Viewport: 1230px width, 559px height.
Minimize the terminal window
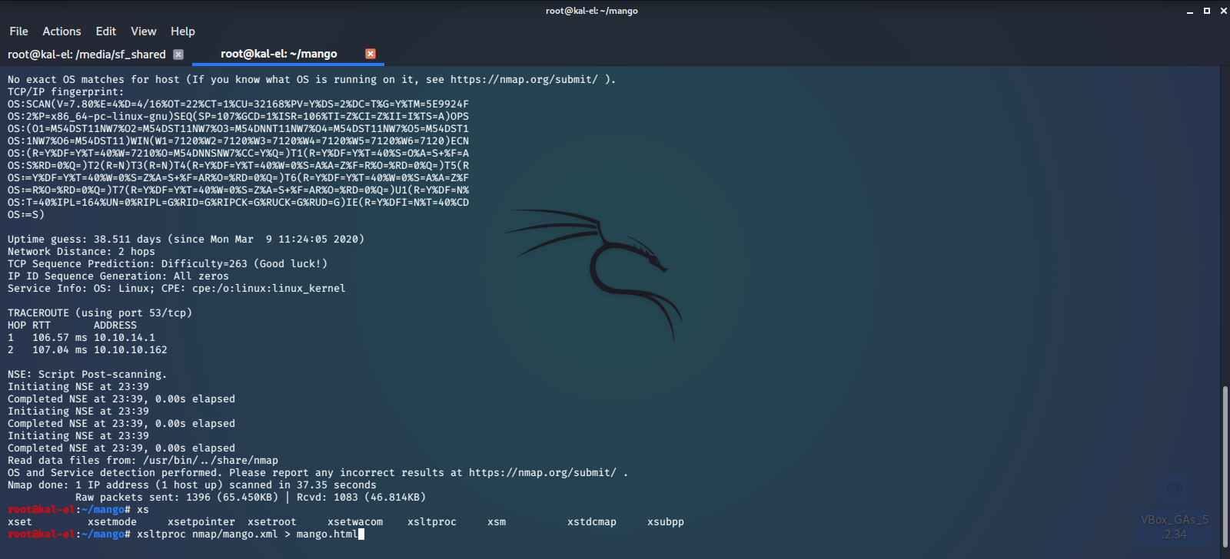(x=1190, y=11)
